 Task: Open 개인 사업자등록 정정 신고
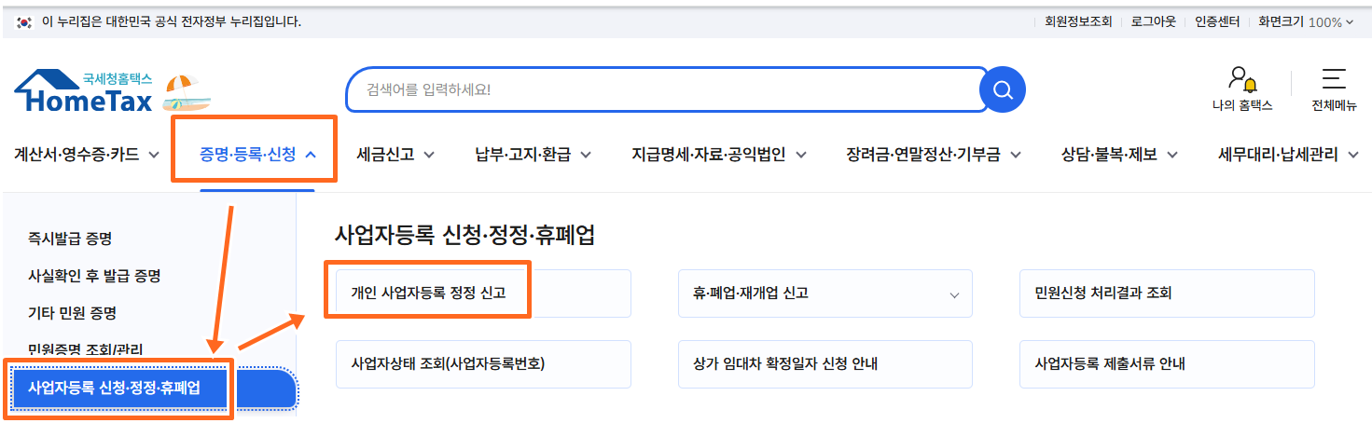pyautogui.click(x=483, y=293)
